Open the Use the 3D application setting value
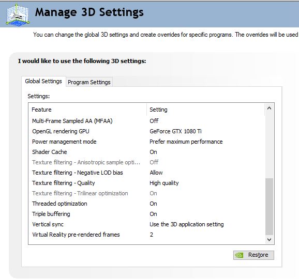Screen dimensions: 299x279 (x=187, y=224)
